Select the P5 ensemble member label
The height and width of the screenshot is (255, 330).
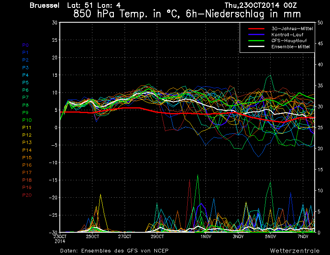[x=26, y=83]
